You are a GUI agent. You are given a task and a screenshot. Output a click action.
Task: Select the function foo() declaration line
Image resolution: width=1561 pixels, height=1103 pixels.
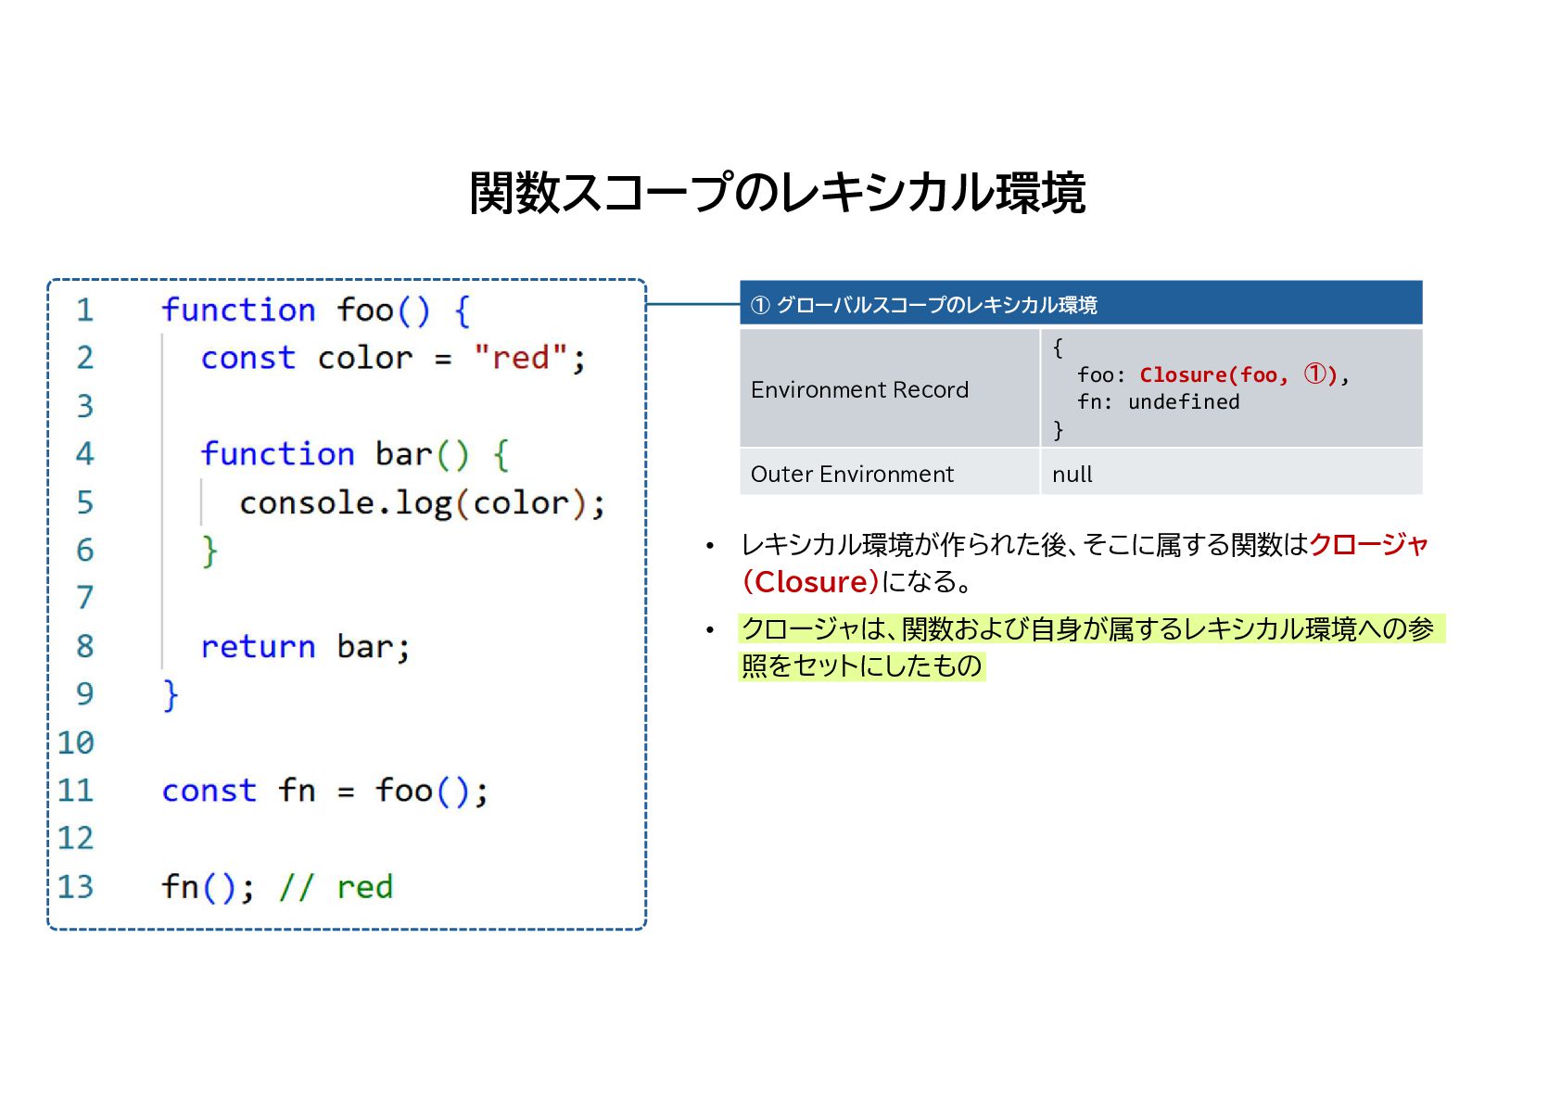[316, 310]
